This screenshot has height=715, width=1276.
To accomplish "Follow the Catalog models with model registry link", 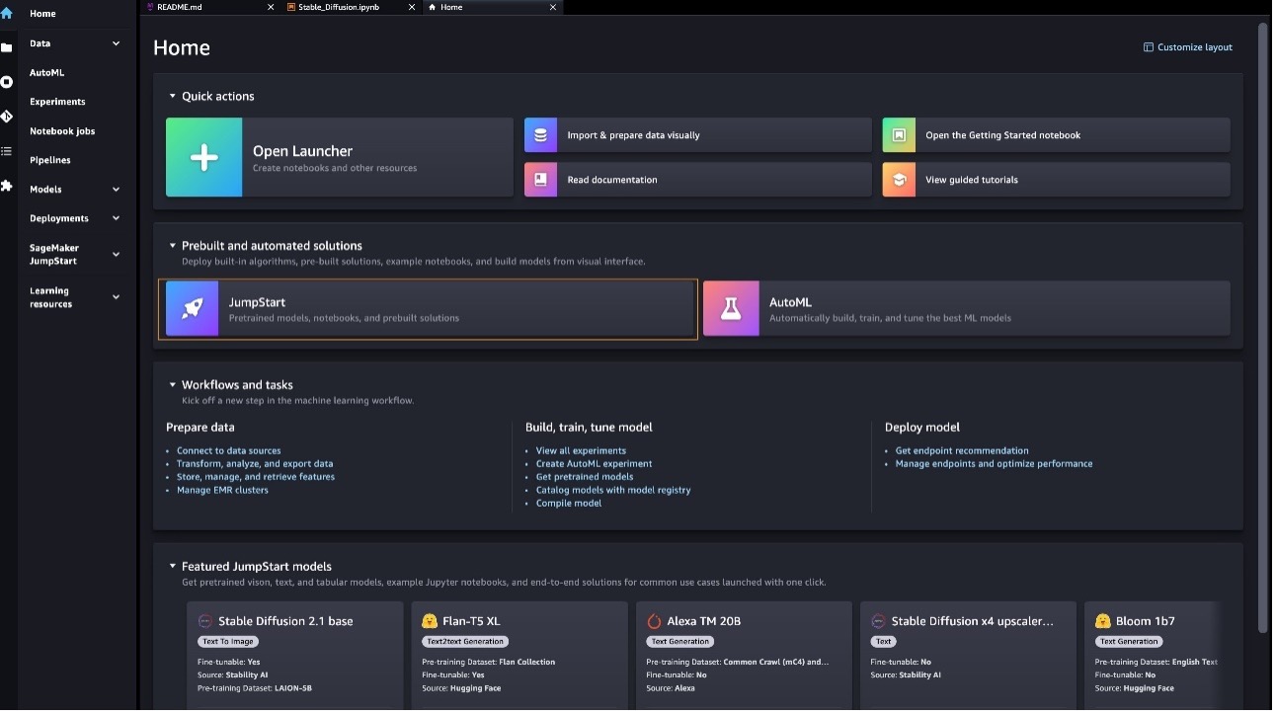I will 613,490.
